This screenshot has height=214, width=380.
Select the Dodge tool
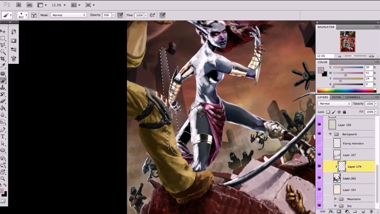pos(3,122)
